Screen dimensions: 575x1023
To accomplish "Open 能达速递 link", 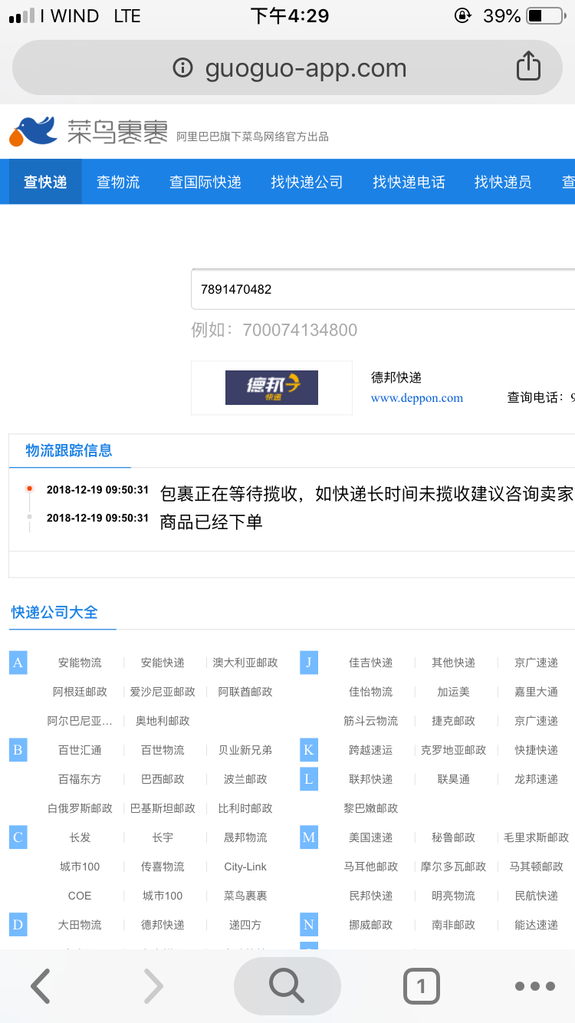I will pyautogui.click(x=536, y=925).
